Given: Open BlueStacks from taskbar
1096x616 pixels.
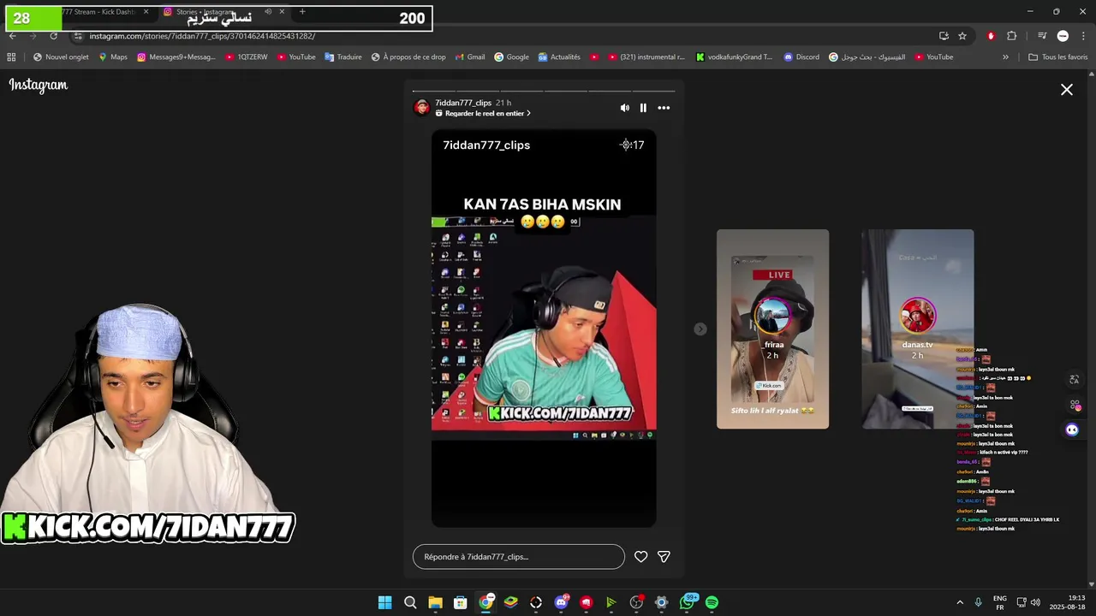Looking at the screenshot, I should click(510, 602).
